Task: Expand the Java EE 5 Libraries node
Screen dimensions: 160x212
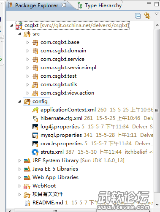Action: 19,169
